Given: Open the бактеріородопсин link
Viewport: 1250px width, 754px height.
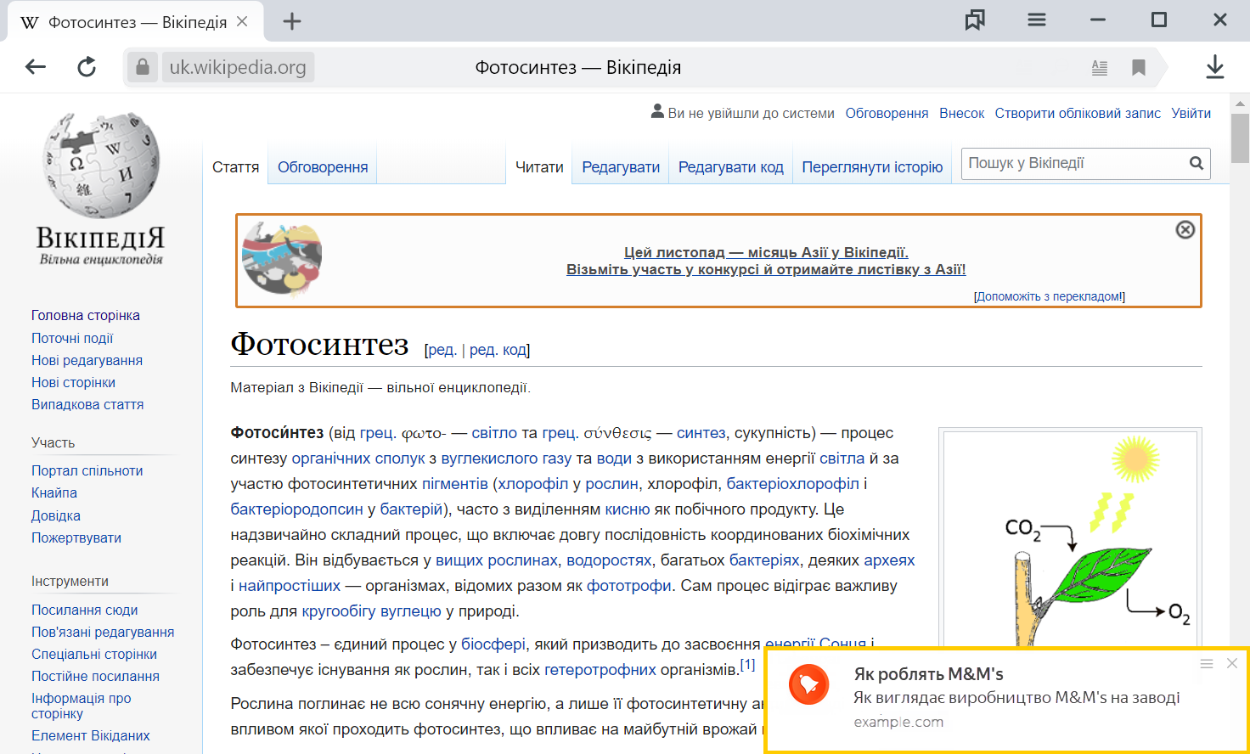Looking at the screenshot, I should tap(296, 509).
